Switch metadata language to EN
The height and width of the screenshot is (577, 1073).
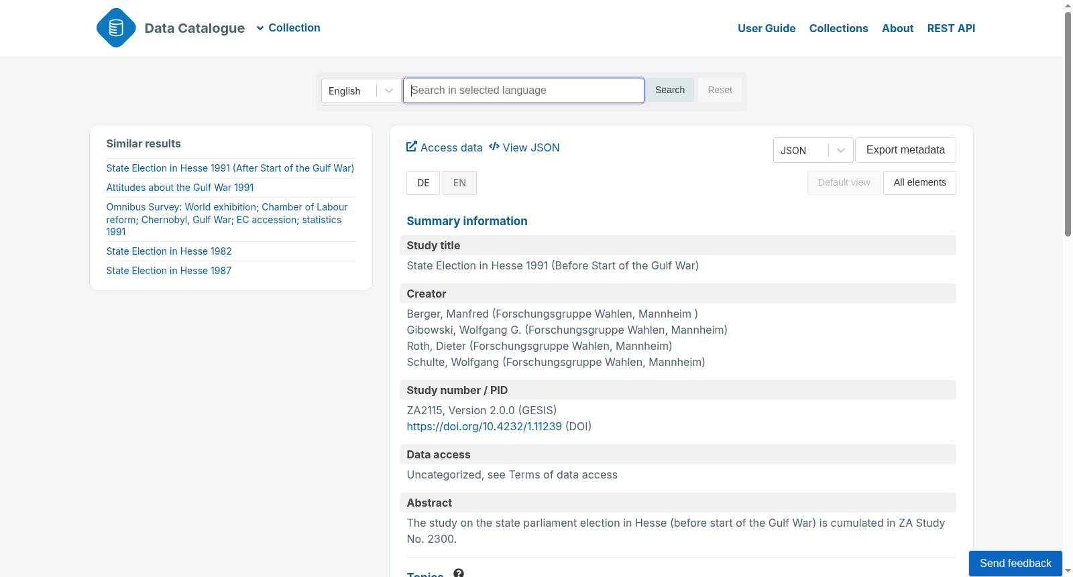pos(459,183)
